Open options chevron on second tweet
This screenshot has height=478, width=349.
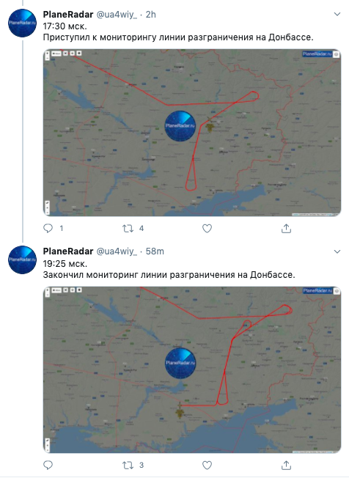click(x=337, y=251)
